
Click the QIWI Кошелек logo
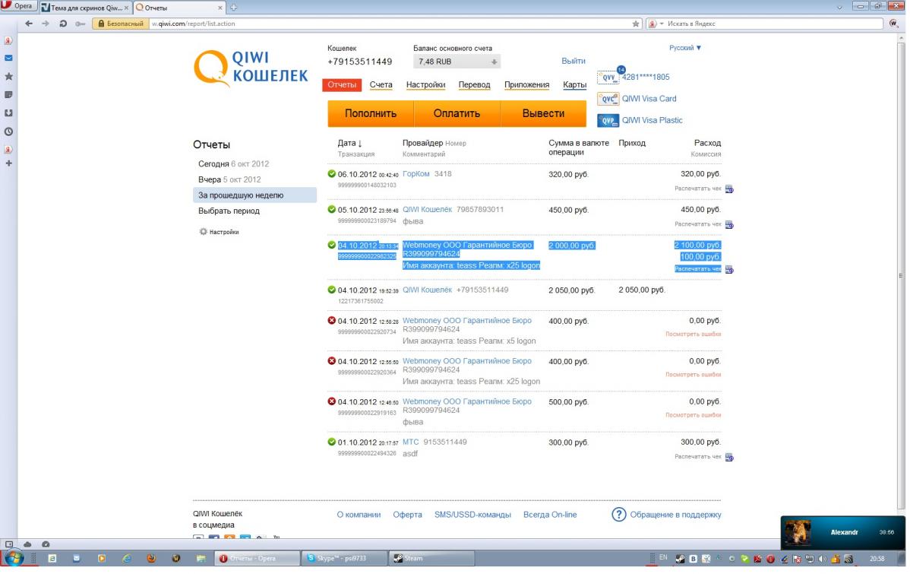[x=251, y=68]
